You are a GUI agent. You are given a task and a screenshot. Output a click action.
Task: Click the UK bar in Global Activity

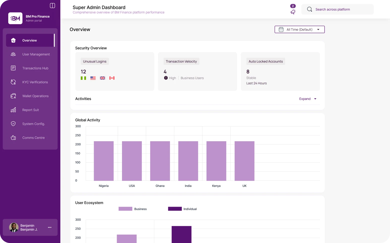(244, 161)
